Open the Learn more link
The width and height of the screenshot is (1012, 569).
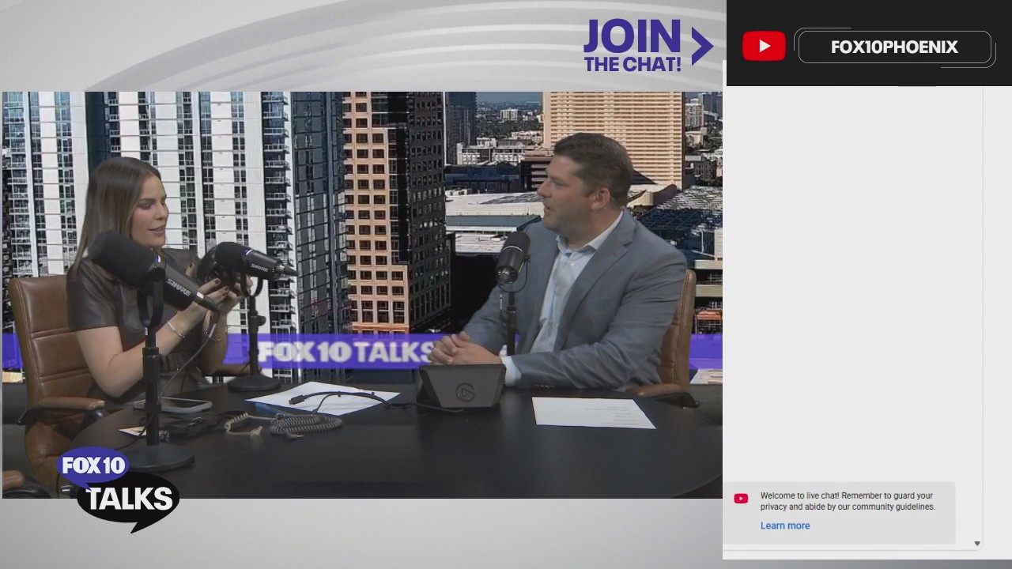(x=785, y=526)
